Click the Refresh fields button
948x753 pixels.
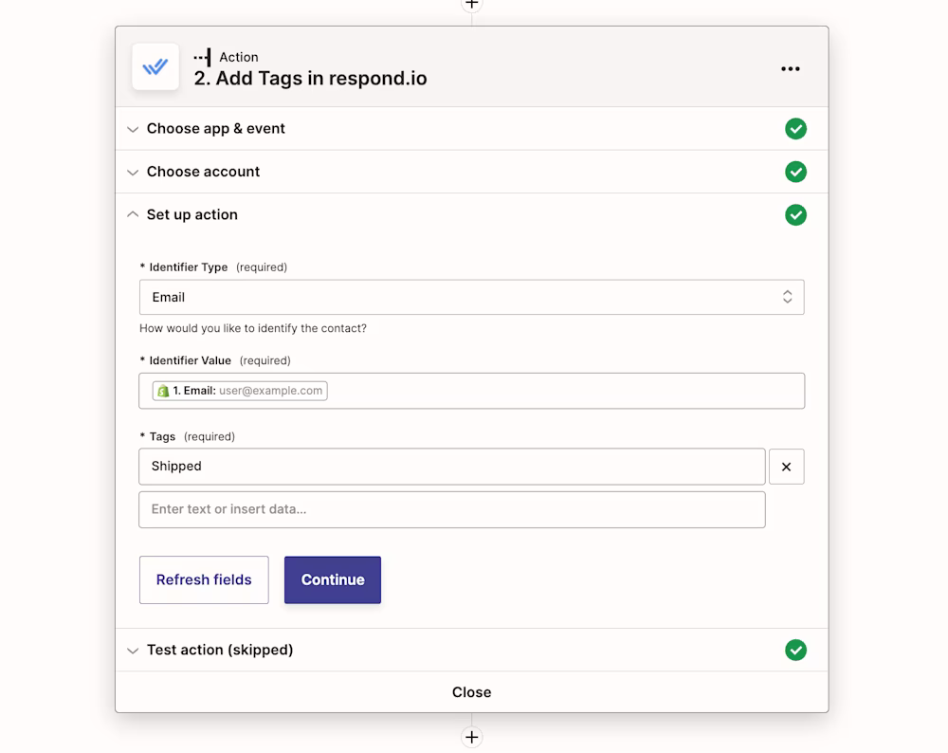[204, 579]
